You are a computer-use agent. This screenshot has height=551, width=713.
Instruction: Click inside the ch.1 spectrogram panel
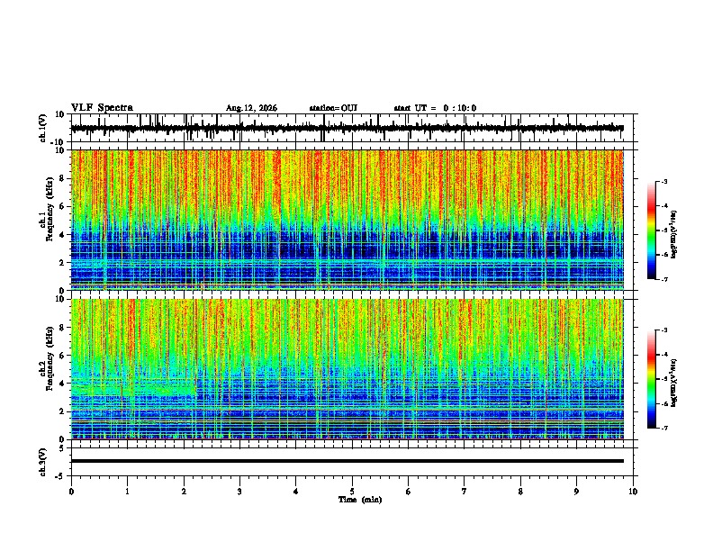click(347, 220)
